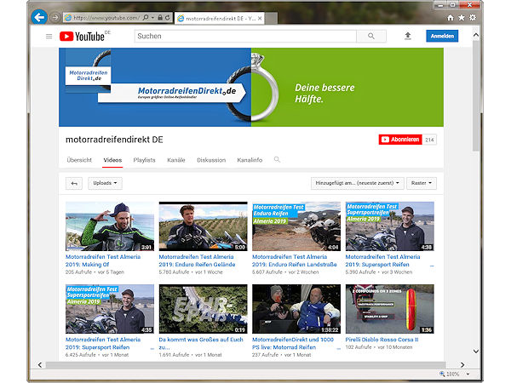
Task: Open the Enduro Reifen Gelände video thumbnail
Action: (x=203, y=226)
